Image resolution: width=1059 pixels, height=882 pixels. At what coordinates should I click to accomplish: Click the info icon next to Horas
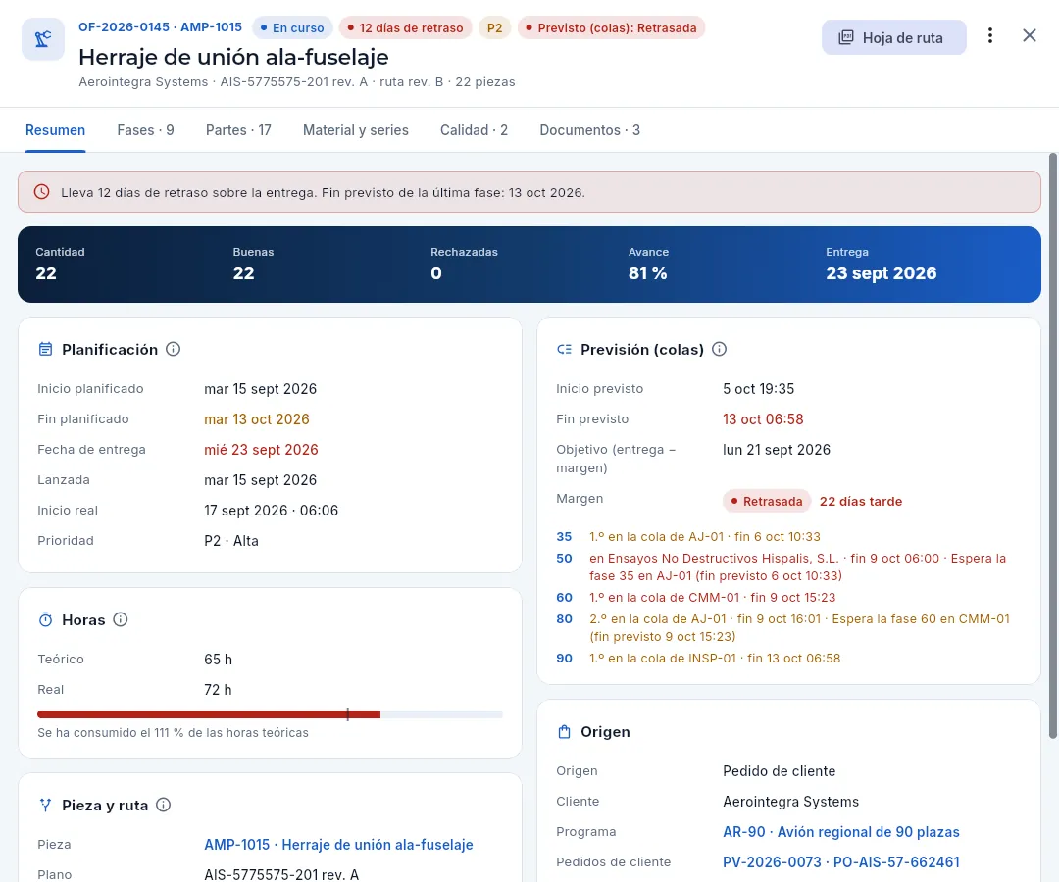tap(121, 619)
